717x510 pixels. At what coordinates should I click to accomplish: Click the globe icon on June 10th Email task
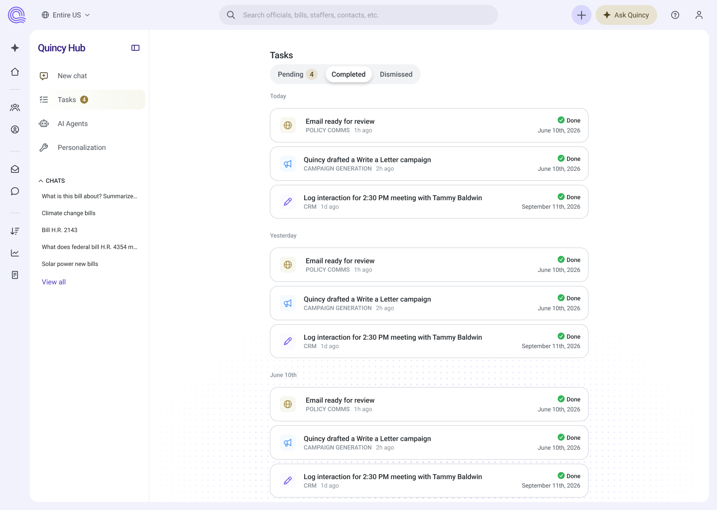pyautogui.click(x=288, y=404)
